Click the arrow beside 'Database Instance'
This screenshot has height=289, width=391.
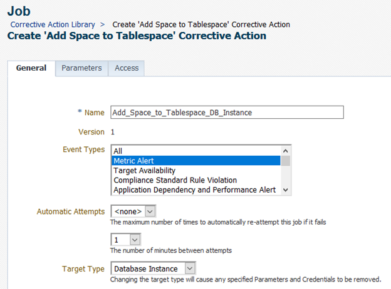[190, 268]
